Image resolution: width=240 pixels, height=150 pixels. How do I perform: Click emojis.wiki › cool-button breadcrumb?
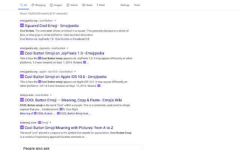coord(34,95)
